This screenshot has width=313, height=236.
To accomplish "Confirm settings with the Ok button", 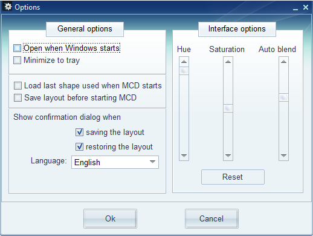I will (x=110, y=218).
